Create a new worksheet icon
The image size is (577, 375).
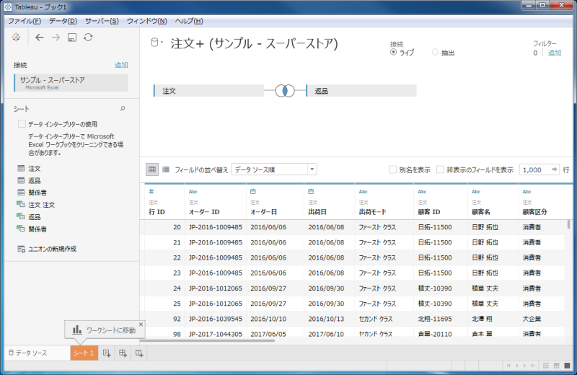pos(107,353)
